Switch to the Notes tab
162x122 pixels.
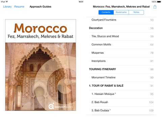point(136,12)
